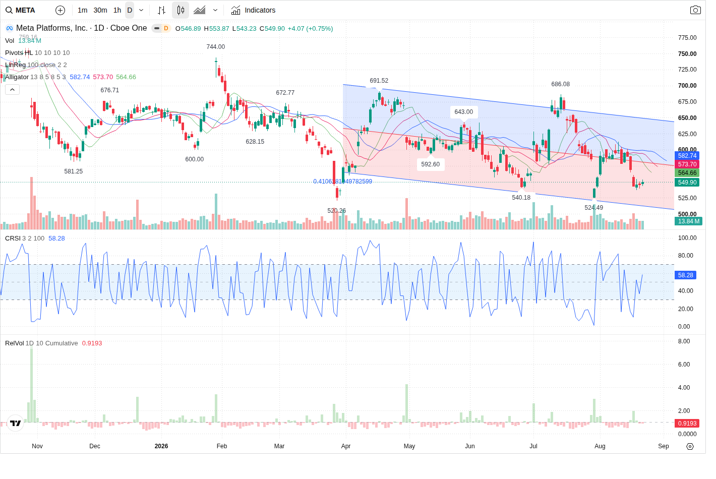Select the D daily interval
The width and height of the screenshot is (716, 479).
point(130,10)
